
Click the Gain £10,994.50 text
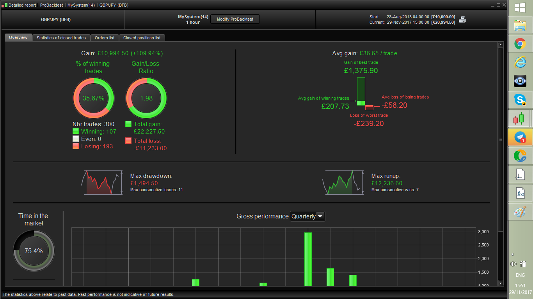[x=122, y=53]
